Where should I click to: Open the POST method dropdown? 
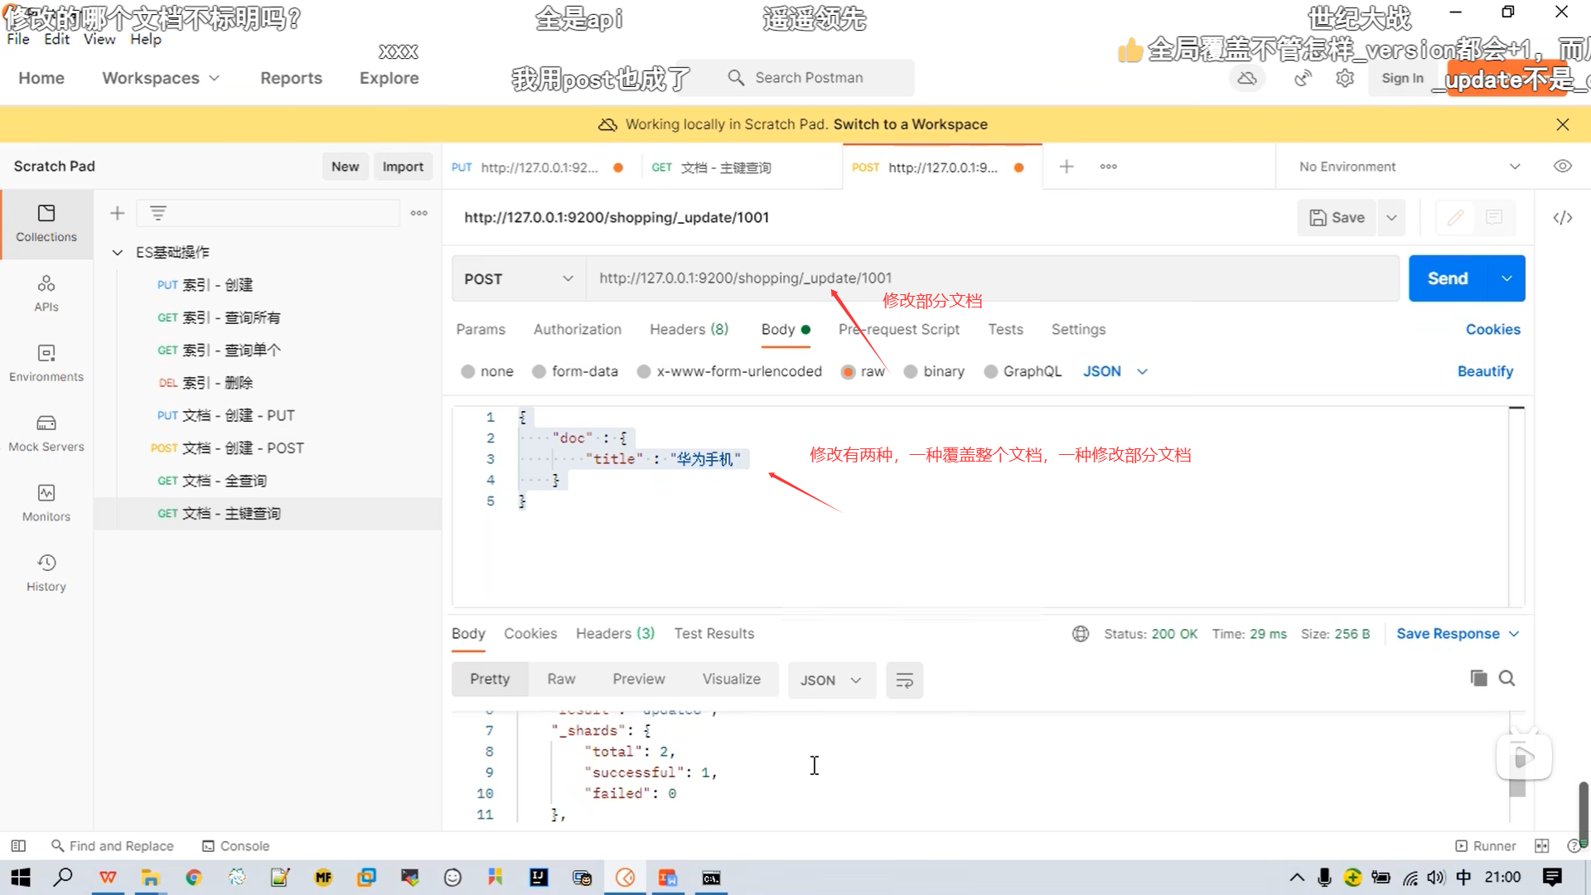pyautogui.click(x=518, y=279)
